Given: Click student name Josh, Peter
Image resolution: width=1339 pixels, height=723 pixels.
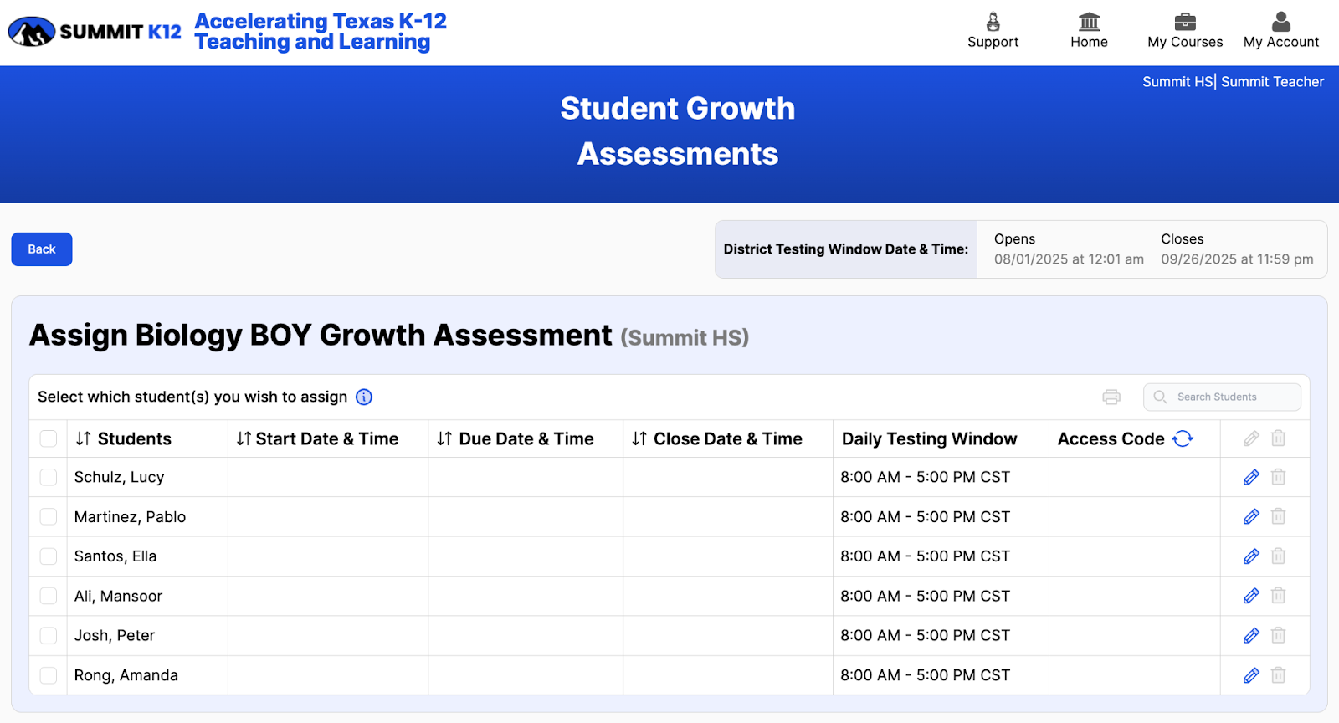Looking at the screenshot, I should coord(115,635).
